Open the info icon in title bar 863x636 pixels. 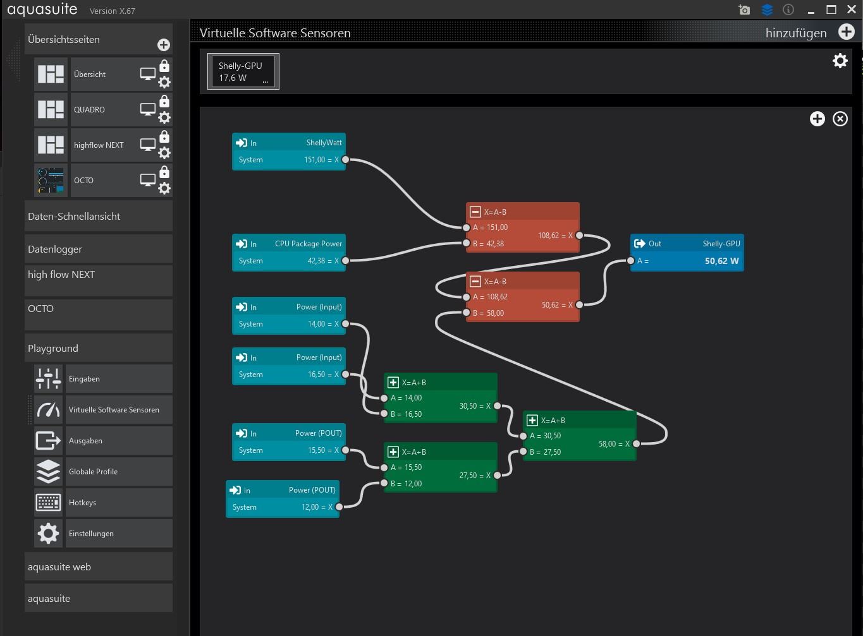pyautogui.click(x=788, y=9)
